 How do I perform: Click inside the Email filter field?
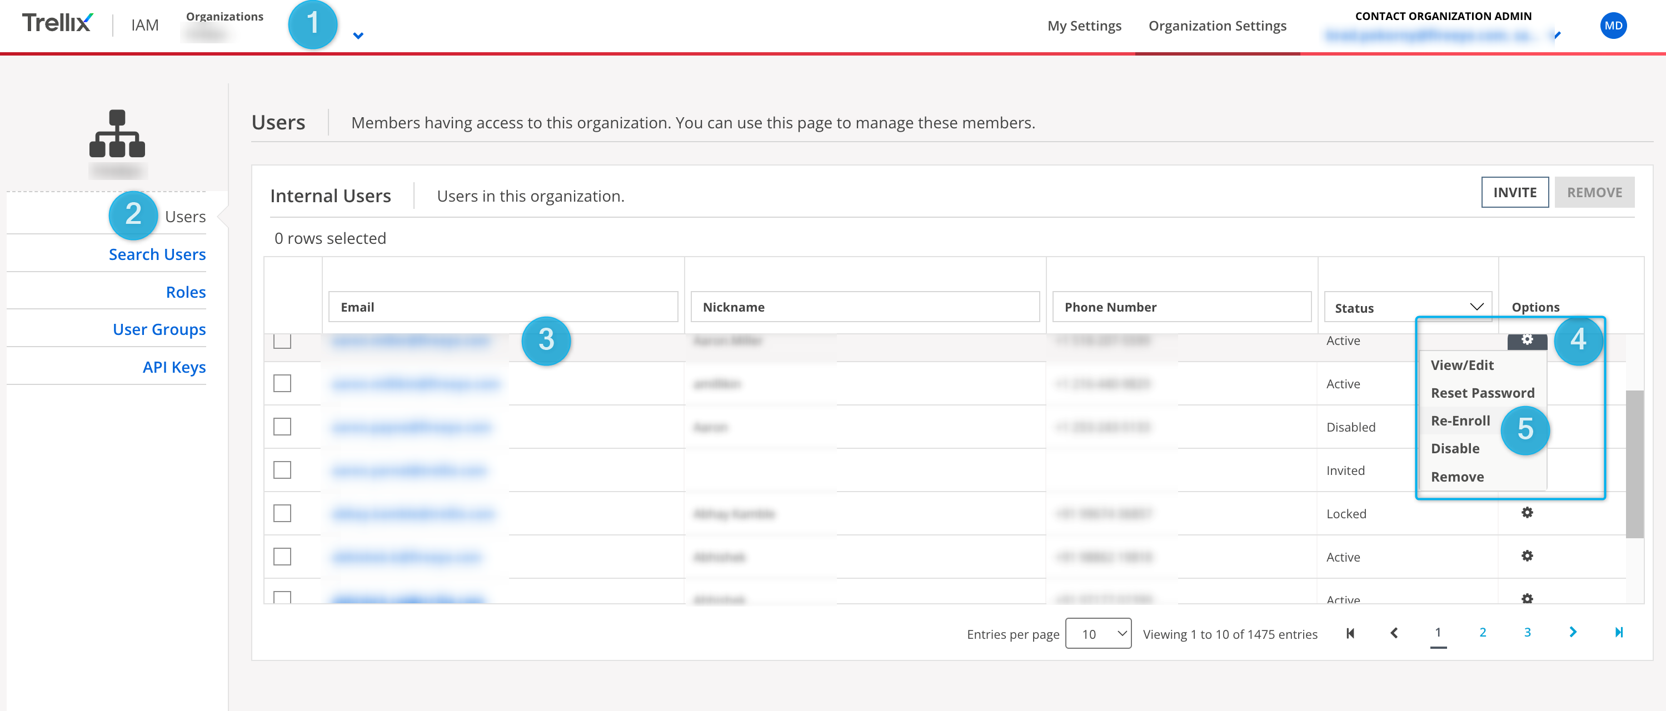pos(503,307)
